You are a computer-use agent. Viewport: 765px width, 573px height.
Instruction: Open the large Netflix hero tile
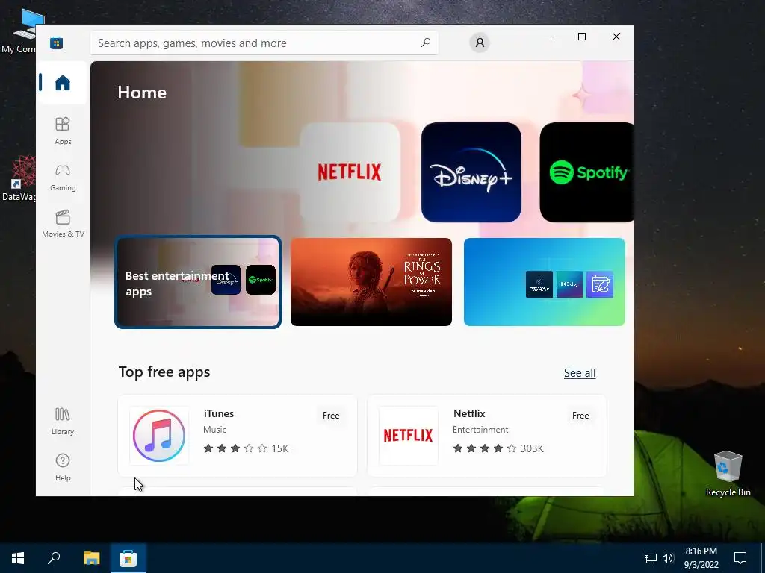pos(350,172)
